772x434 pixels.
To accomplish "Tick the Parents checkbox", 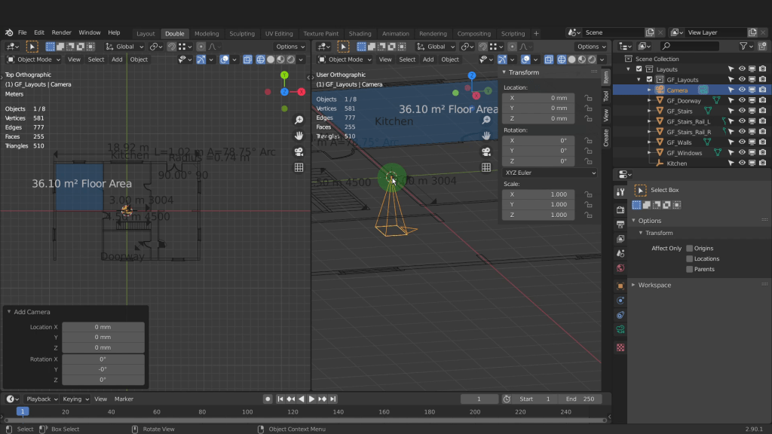I will [689, 269].
